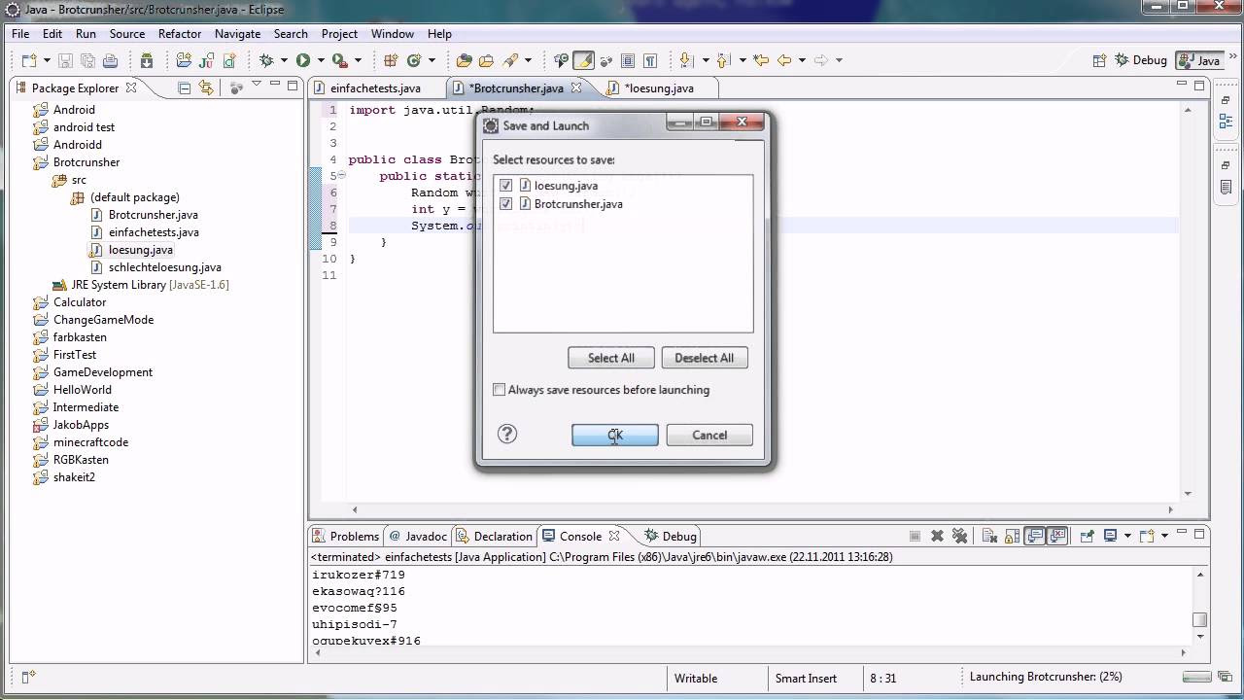Image resolution: width=1244 pixels, height=700 pixels.
Task: Click the green Run toolbar icon
Action: 303,60
